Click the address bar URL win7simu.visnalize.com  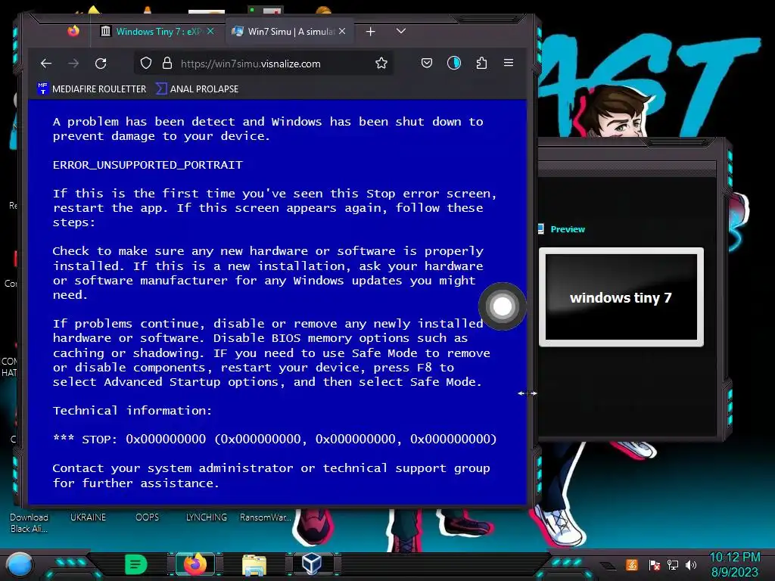pos(251,64)
